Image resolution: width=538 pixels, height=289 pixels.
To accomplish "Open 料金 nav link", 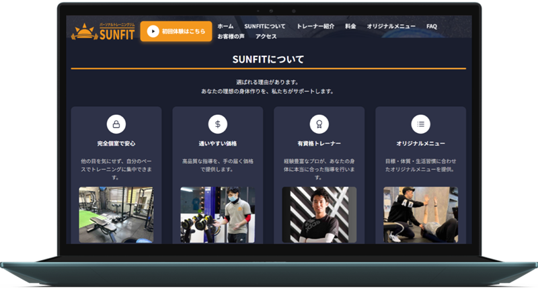I will pos(350,26).
